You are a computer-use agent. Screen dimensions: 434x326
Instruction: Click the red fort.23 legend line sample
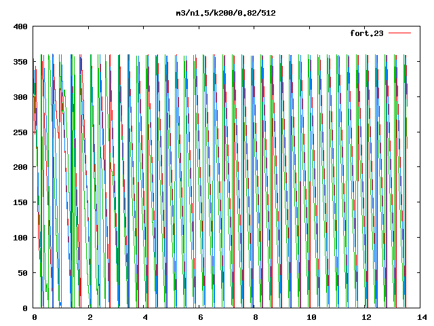click(x=399, y=33)
